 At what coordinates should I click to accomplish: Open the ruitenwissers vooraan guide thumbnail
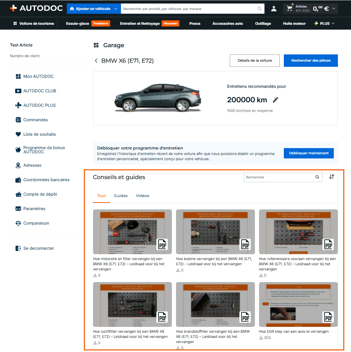(x=298, y=232)
